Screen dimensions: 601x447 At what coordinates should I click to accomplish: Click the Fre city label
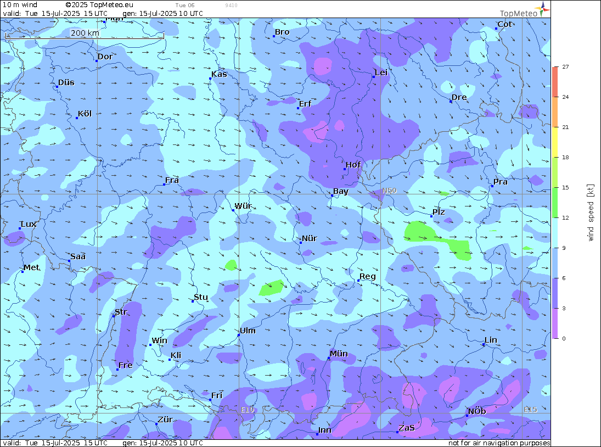[125, 365]
